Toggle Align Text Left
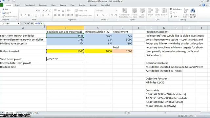Viewport: 210px width, 118px height. click(55, 15)
